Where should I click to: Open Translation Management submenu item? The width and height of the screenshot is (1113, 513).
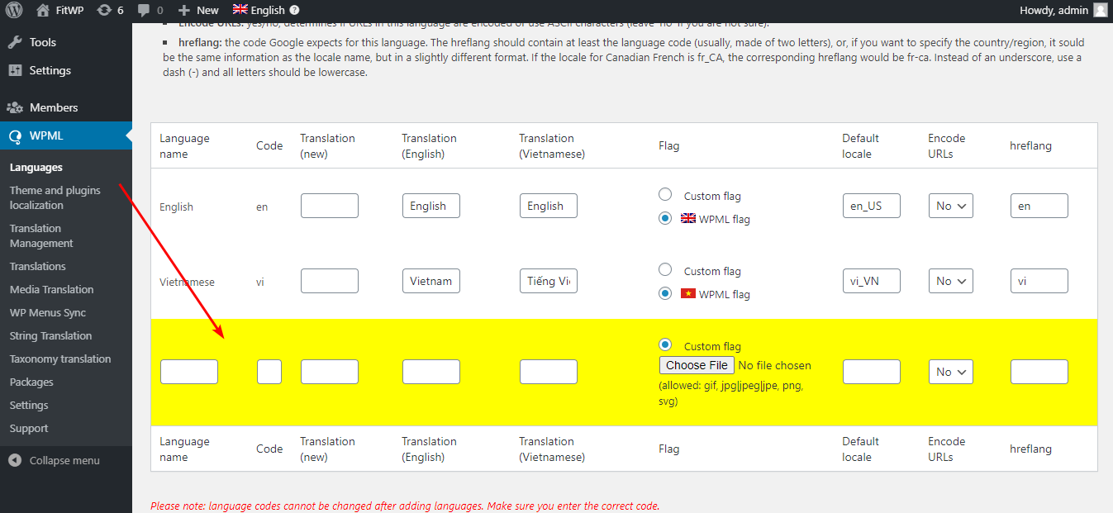tap(41, 235)
